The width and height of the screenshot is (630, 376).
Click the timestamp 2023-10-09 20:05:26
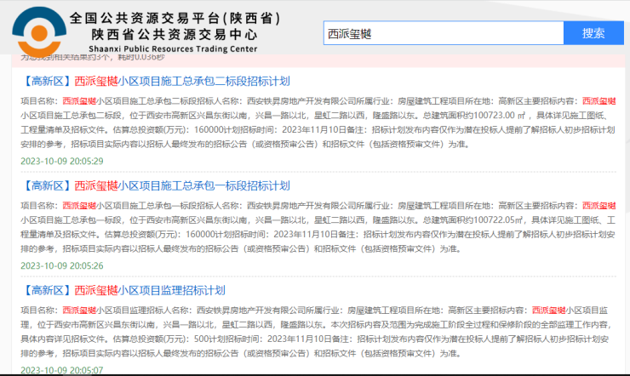[x=61, y=265]
